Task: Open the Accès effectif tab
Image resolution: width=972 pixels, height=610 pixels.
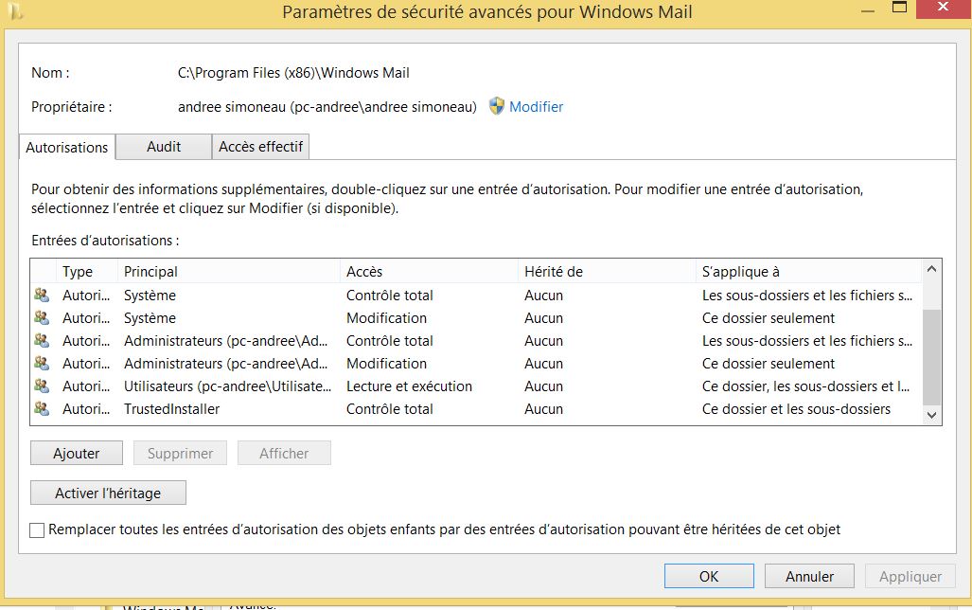Action: [260, 147]
